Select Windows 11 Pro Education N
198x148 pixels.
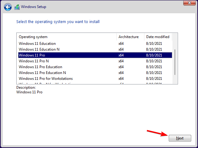(95, 73)
